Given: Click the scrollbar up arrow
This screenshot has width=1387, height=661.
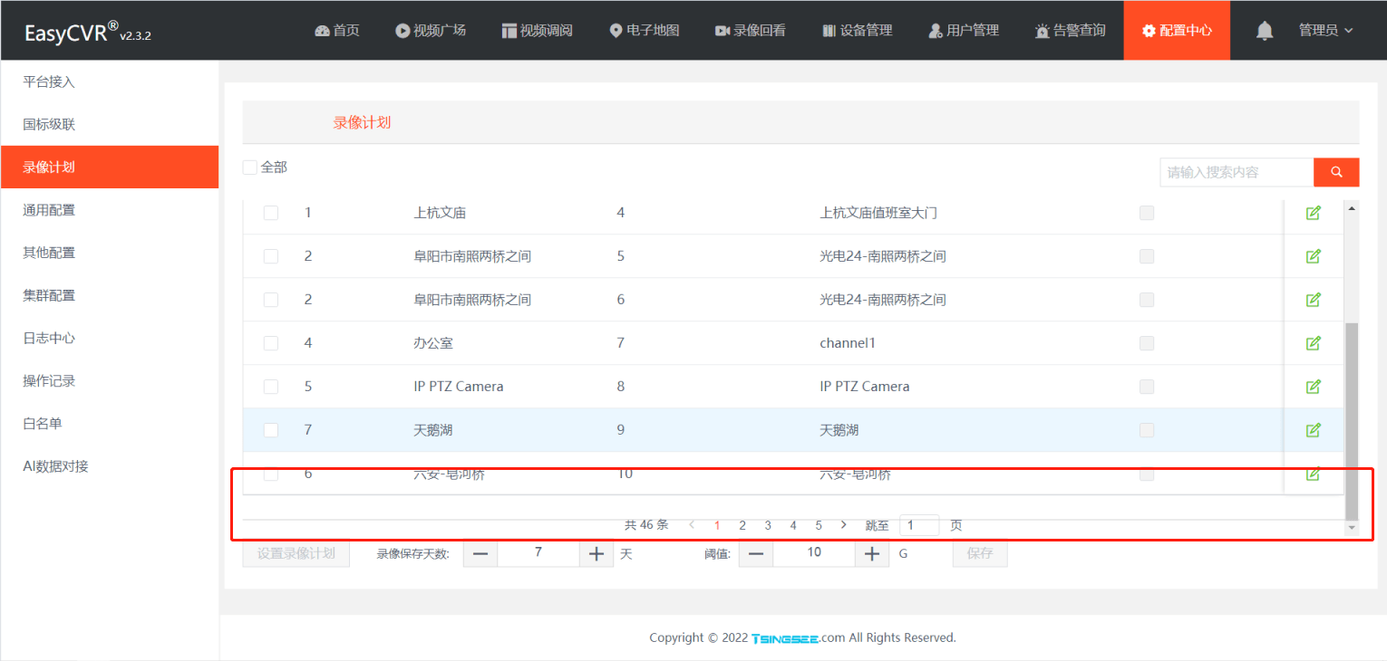Looking at the screenshot, I should [1352, 209].
